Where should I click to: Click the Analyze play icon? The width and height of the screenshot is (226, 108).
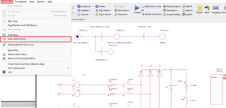(x=137, y=8)
